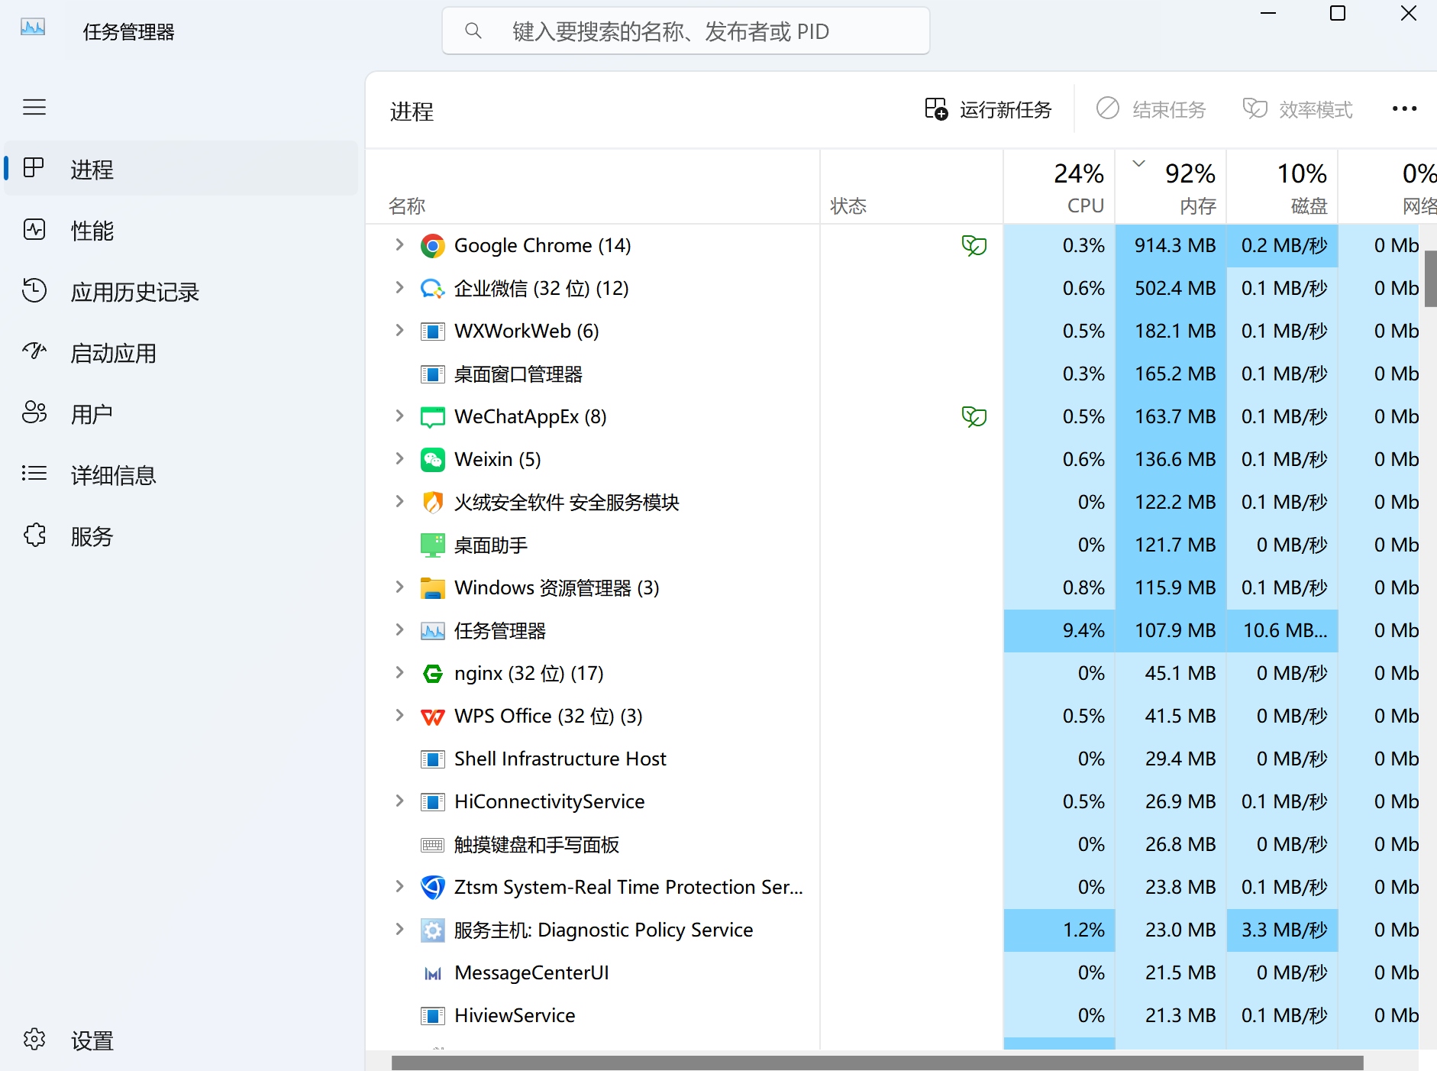1437x1071 pixels.
Task: Expand the nginx (32 位) (17) group
Action: click(x=399, y=673)
